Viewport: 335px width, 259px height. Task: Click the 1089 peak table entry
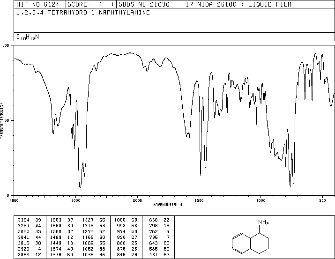94,243
